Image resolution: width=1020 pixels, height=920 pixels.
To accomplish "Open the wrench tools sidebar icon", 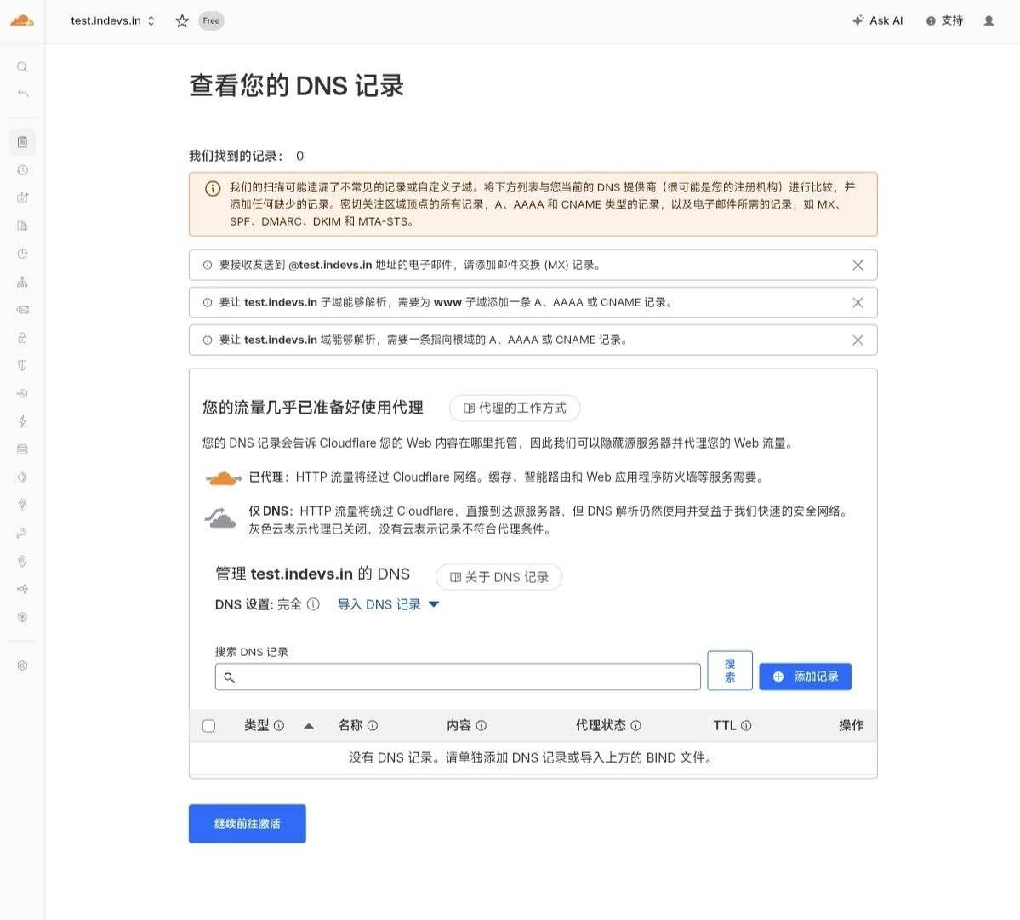I will tap(22, 534).
